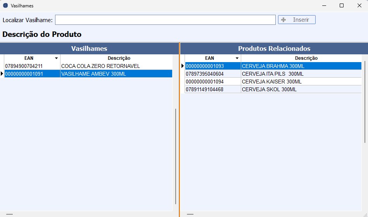This screenshot has height=217, width=368.
Task: Click Descrição header in Produtos Relacionados grid
Action: (306, 58)
